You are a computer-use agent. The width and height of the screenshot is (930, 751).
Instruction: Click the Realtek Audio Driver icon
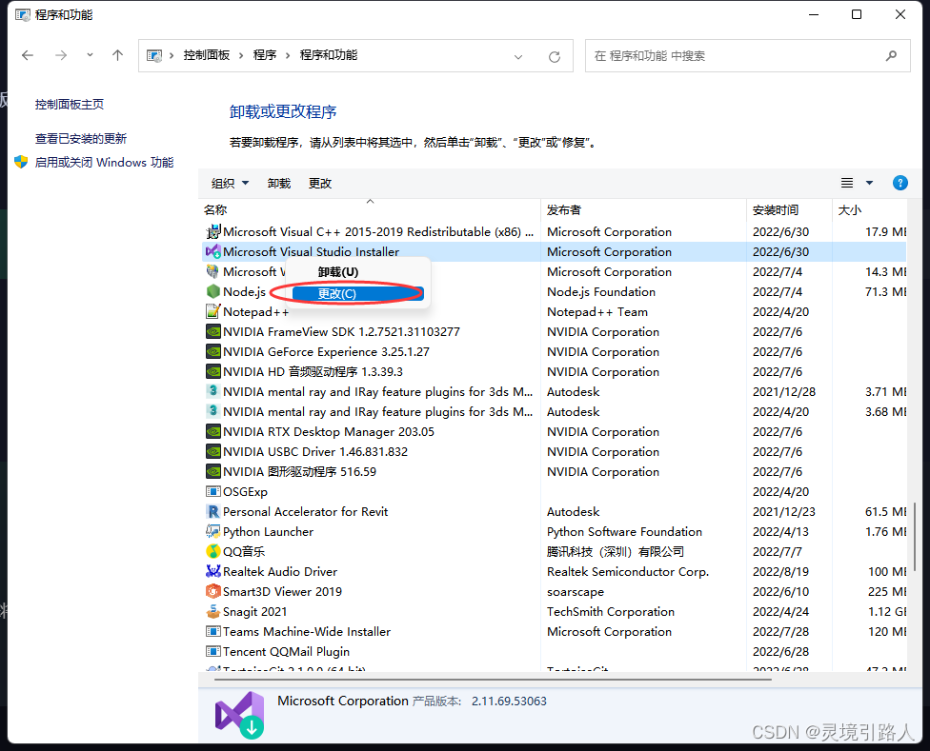click(212, 571)
